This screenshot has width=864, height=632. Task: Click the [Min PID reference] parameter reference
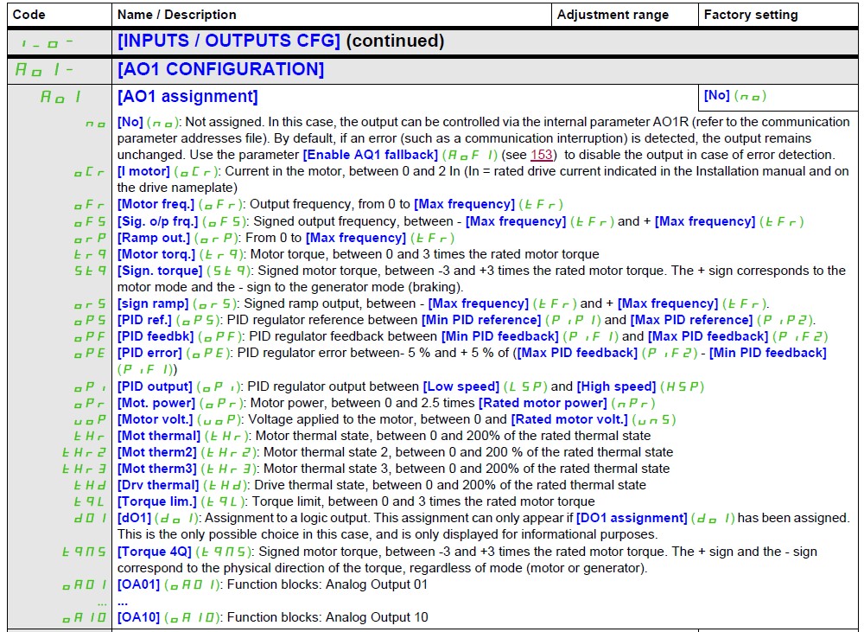(481, 321)
